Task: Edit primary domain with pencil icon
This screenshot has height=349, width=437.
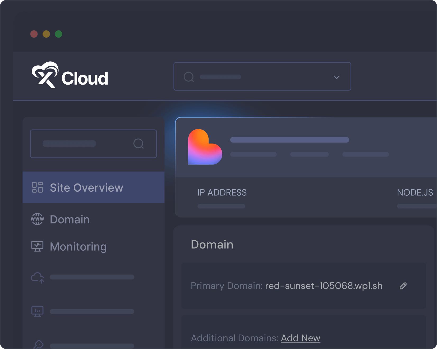Action: click(x=403, y=286)
